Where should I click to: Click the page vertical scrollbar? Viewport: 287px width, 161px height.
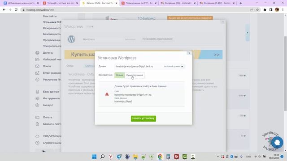coord(285,73)
